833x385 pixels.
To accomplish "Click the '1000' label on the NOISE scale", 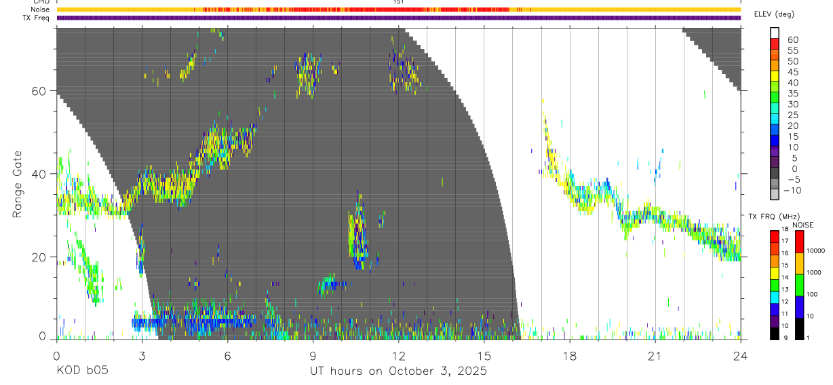I will click(814, 272).
